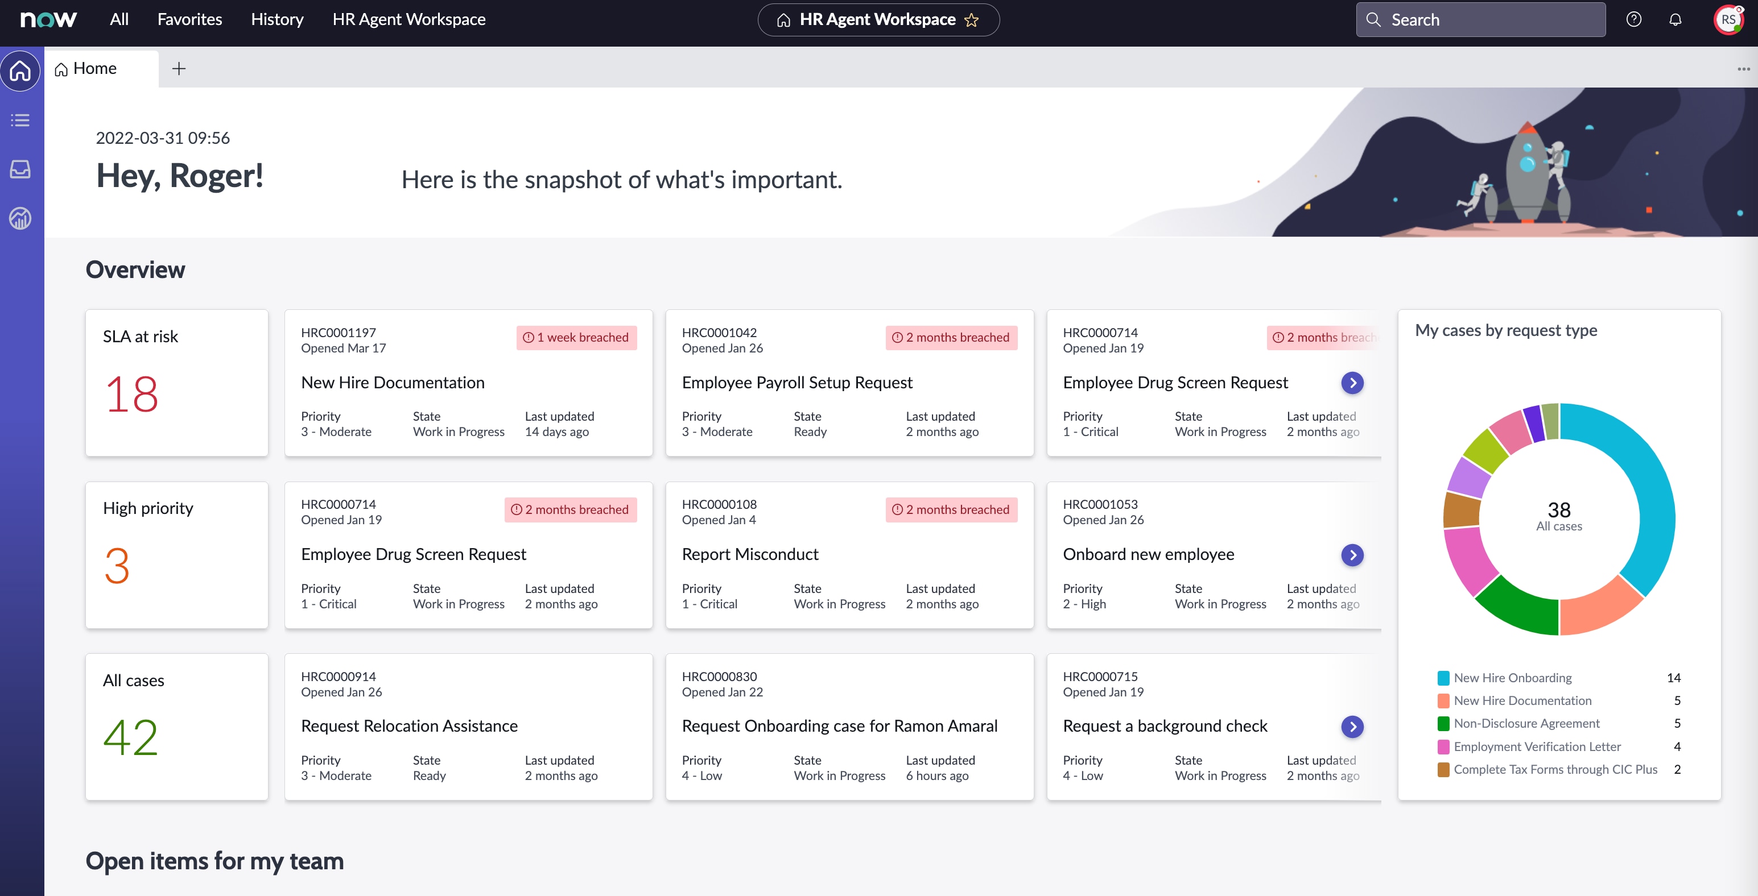Image resolution: width=1758 pixels, height=896 pixels.
Task: Expand the Employee Drug Screen Request card chevron
Action: [1352, 383]
